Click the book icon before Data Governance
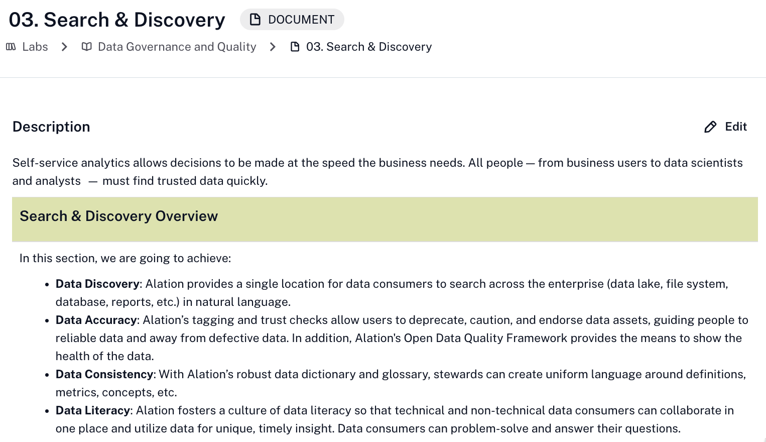The width and height of the screenshot is (766, 442). coord(87,47)
